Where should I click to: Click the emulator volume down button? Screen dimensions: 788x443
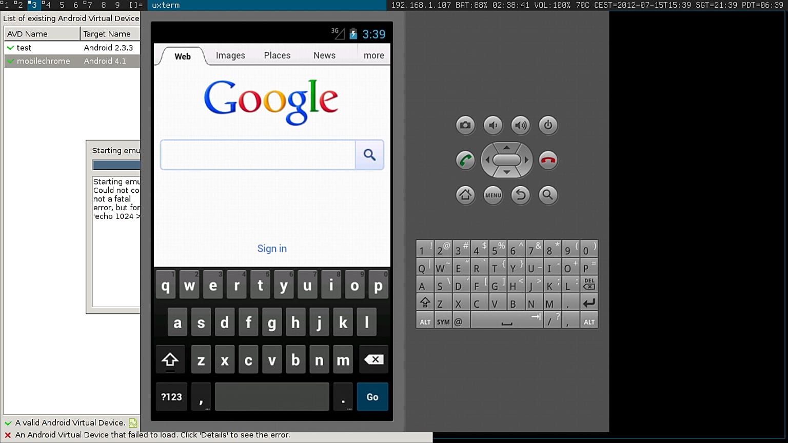pyautogui.click(x=493, y=125)
